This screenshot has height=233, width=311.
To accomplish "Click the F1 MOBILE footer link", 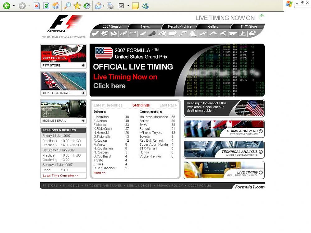I will coord(71,186).
